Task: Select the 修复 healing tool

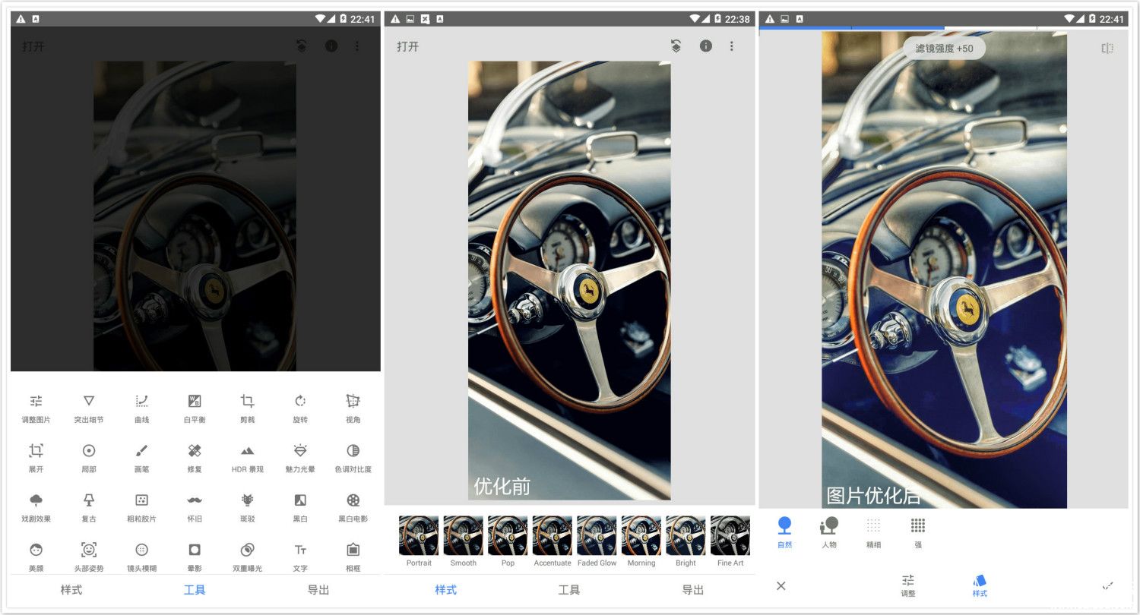Action: 195,457
